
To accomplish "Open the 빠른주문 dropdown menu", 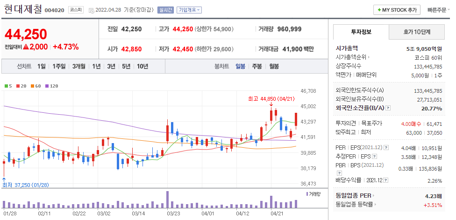I will coord(439,10).
